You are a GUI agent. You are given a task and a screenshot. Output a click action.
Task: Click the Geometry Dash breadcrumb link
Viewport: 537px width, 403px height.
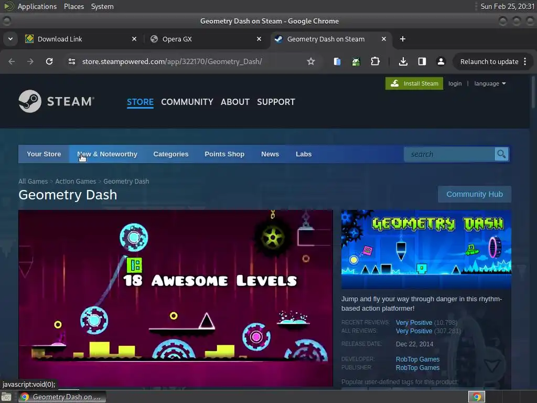tap(126, 181)
